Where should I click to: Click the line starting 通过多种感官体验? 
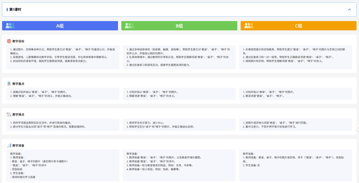(178, 51)
